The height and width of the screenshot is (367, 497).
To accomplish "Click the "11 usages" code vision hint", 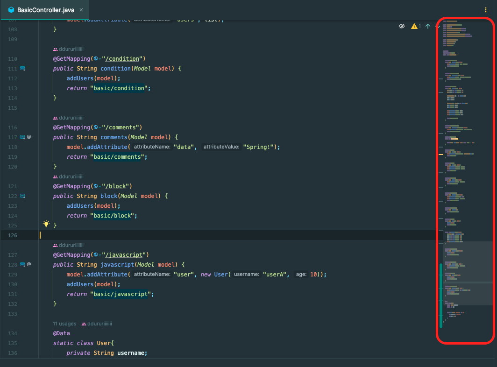I will (64, 324).
